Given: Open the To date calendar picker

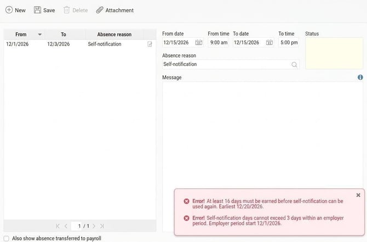Looking at the screenshot, I should click(269, 42).
